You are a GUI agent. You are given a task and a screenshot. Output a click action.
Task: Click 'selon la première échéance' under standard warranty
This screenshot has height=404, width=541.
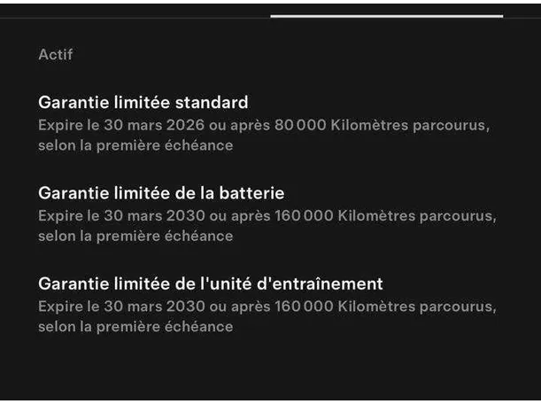[x=135, y=145]
